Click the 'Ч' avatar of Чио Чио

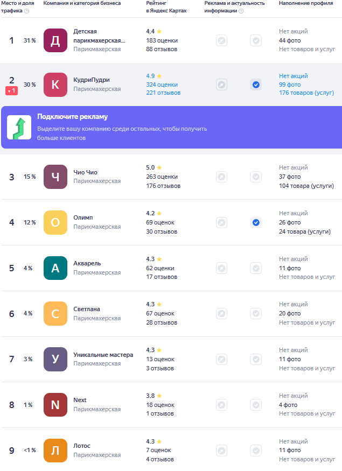point(55,177)
